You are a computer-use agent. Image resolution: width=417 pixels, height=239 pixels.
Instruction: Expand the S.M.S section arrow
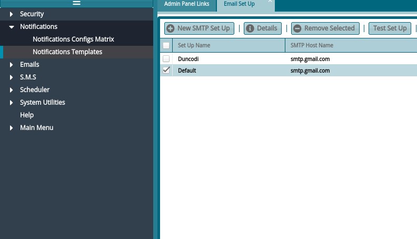click(12, 77)
